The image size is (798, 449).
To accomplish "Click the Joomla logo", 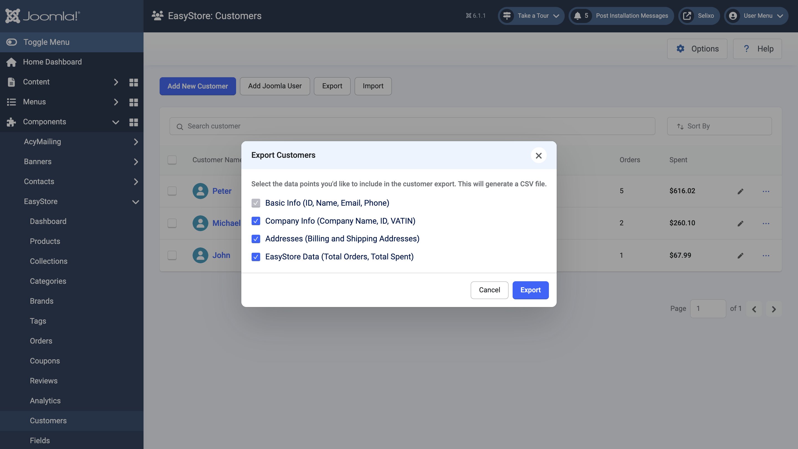I will (x=43, y=16).
